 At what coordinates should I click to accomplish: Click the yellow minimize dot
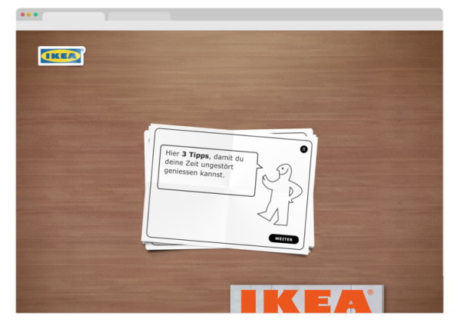[29, 15]
